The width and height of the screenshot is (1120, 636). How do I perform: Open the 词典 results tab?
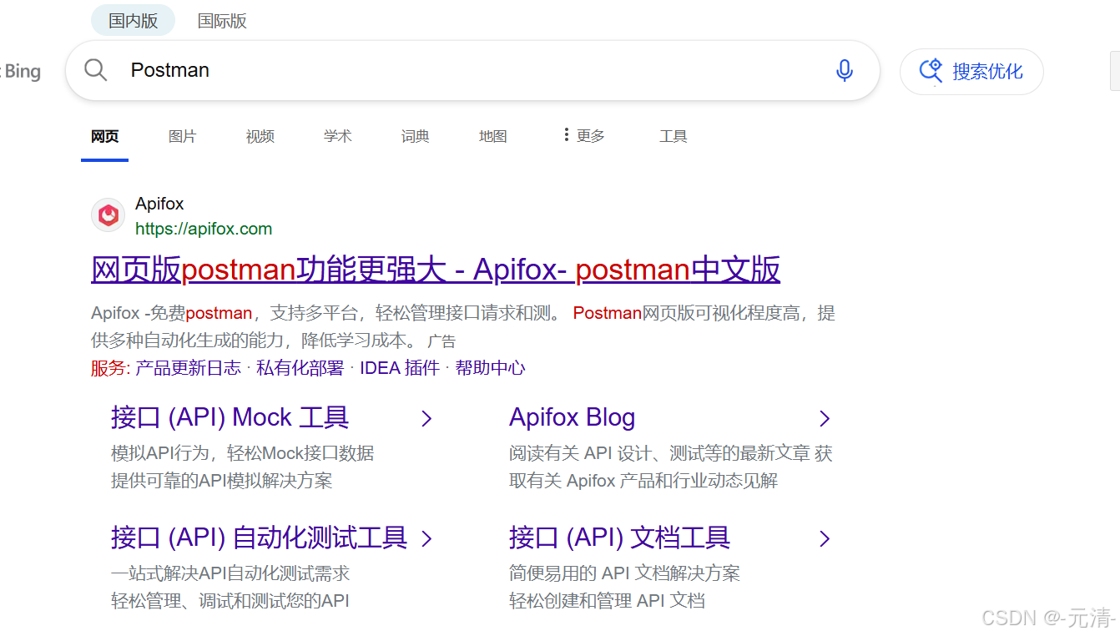416,136
